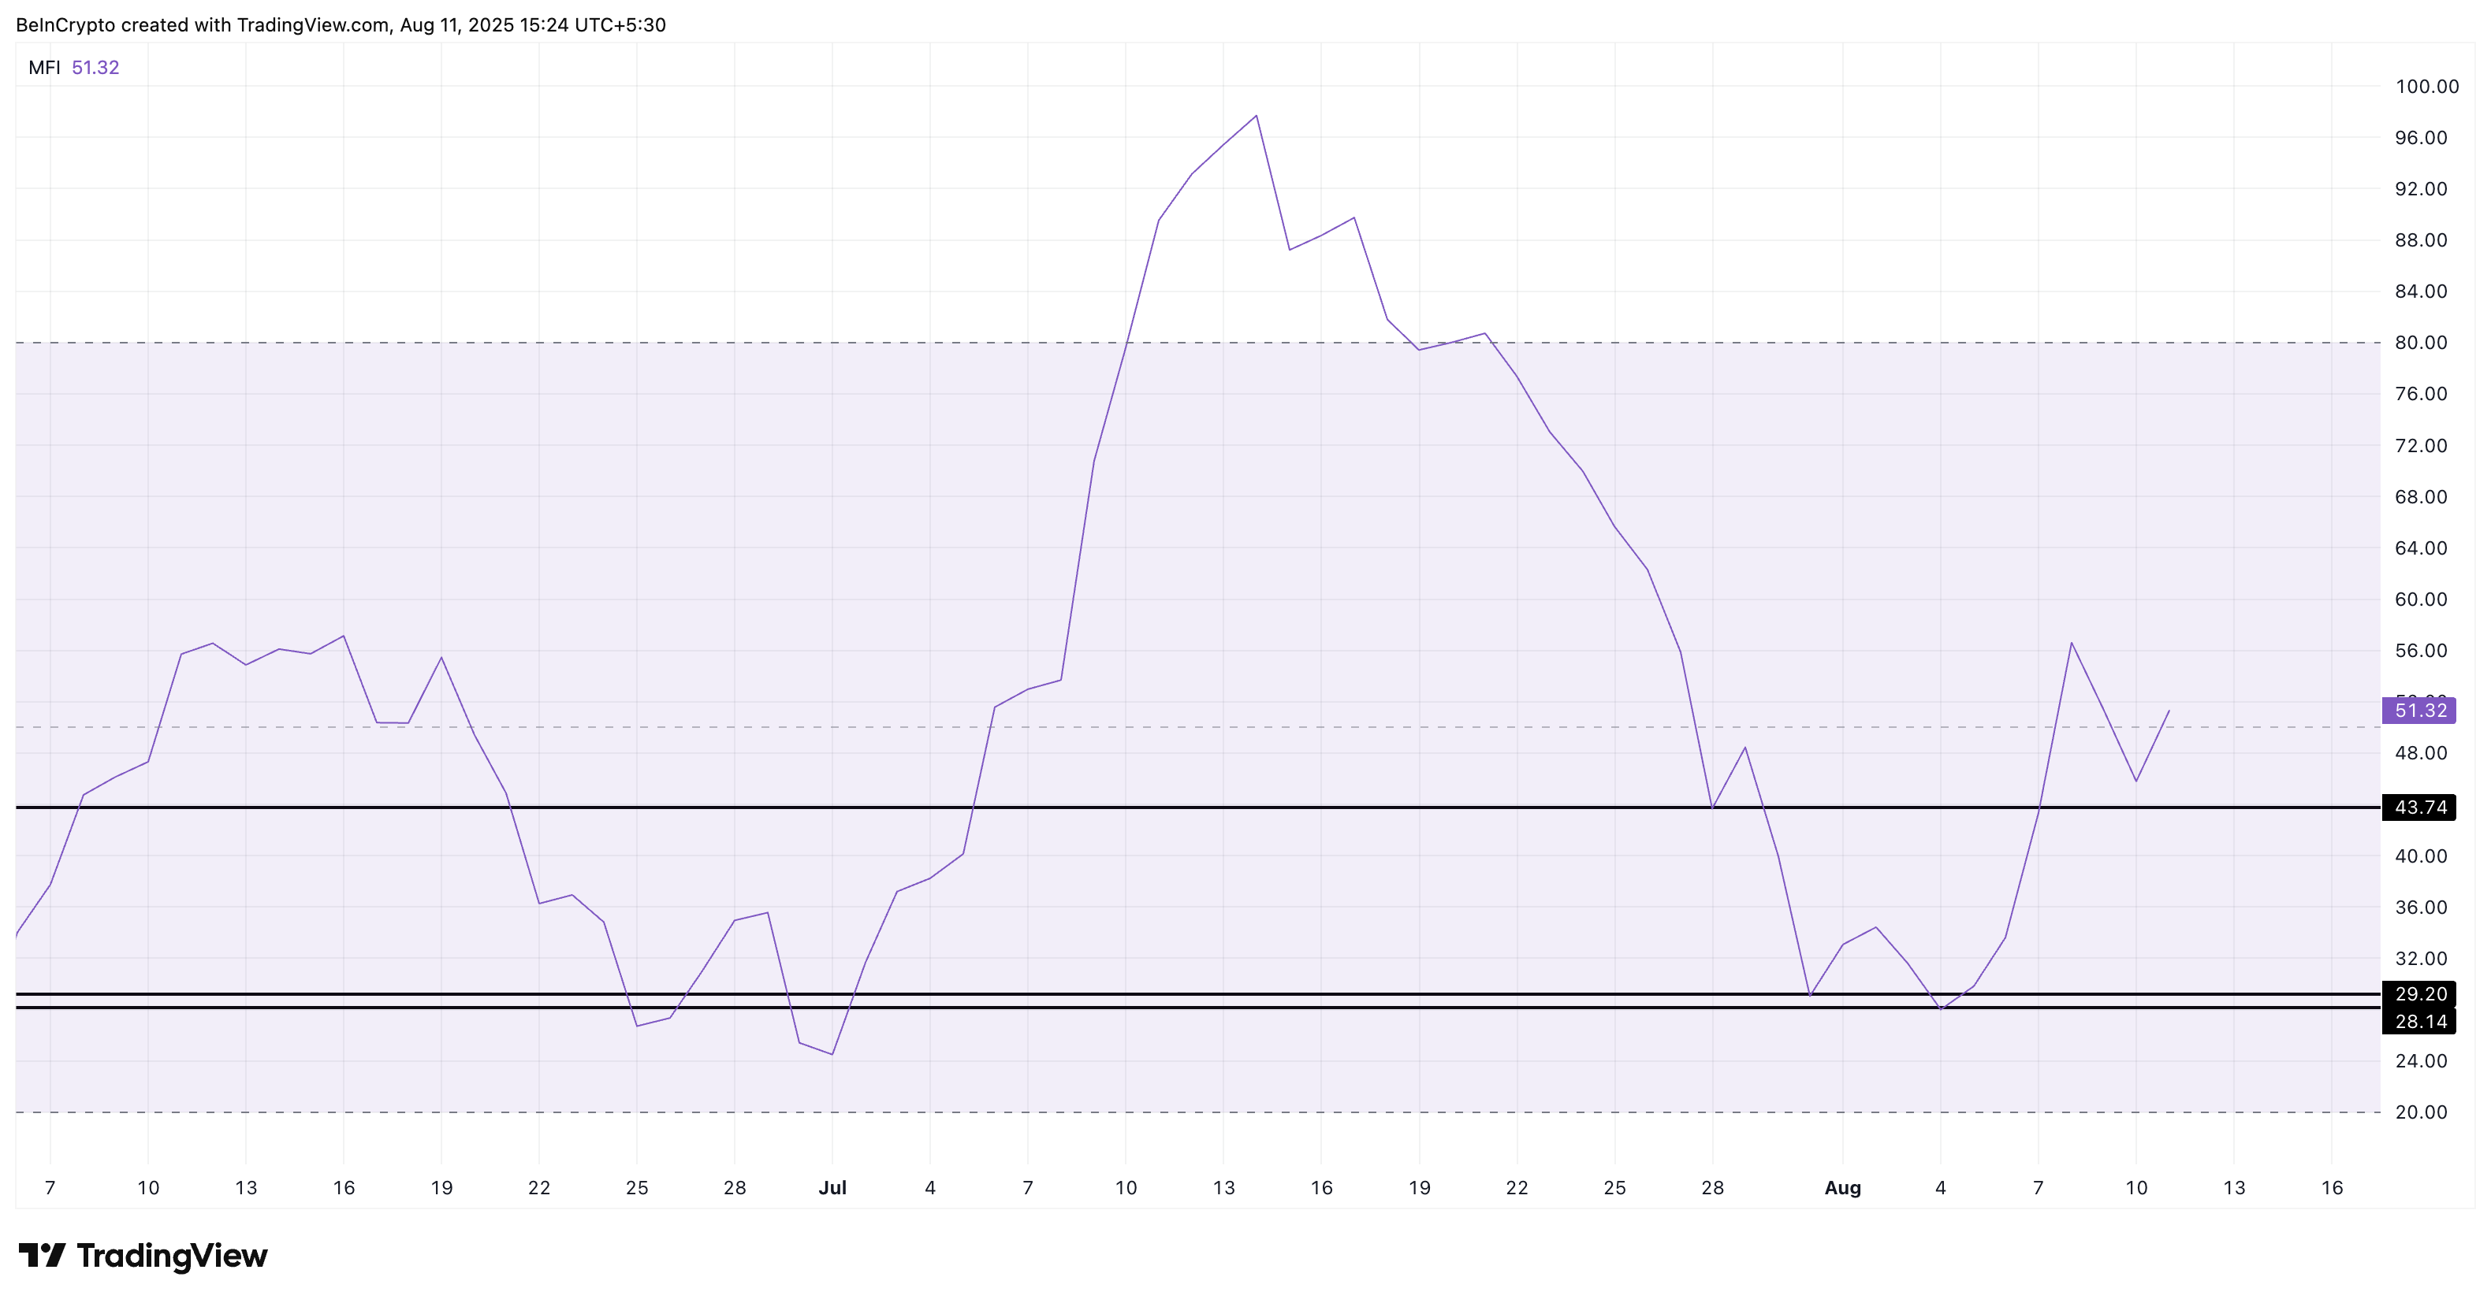
Task: Click the Aug label on time axis
Action: (x=1842, y=1188)
